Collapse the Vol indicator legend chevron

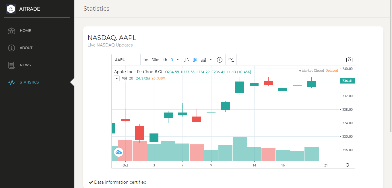(x=117, y=78)
